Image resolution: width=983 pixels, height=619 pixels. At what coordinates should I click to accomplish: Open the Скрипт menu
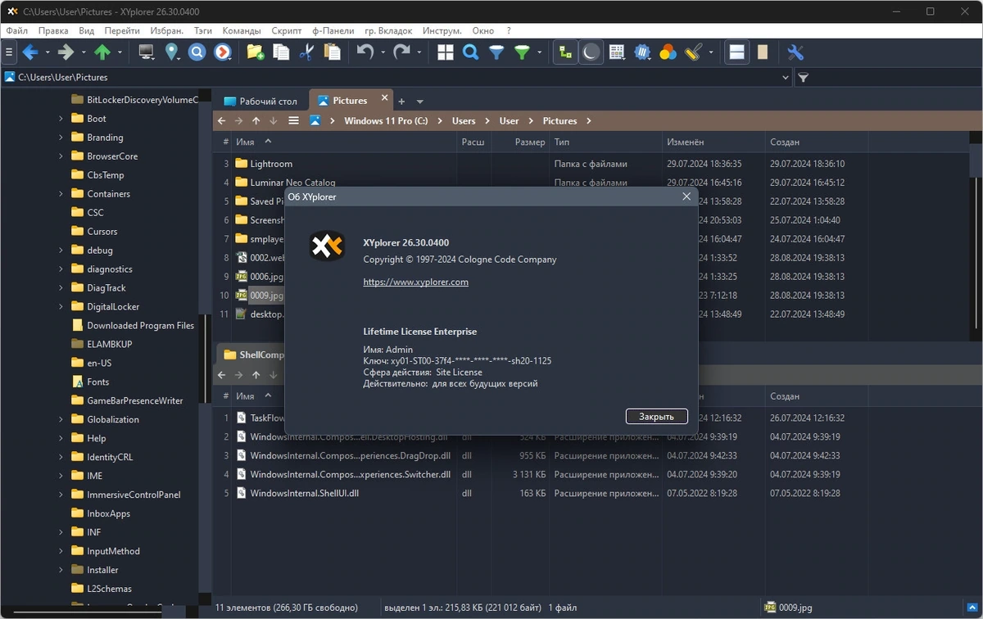point(286,30)
